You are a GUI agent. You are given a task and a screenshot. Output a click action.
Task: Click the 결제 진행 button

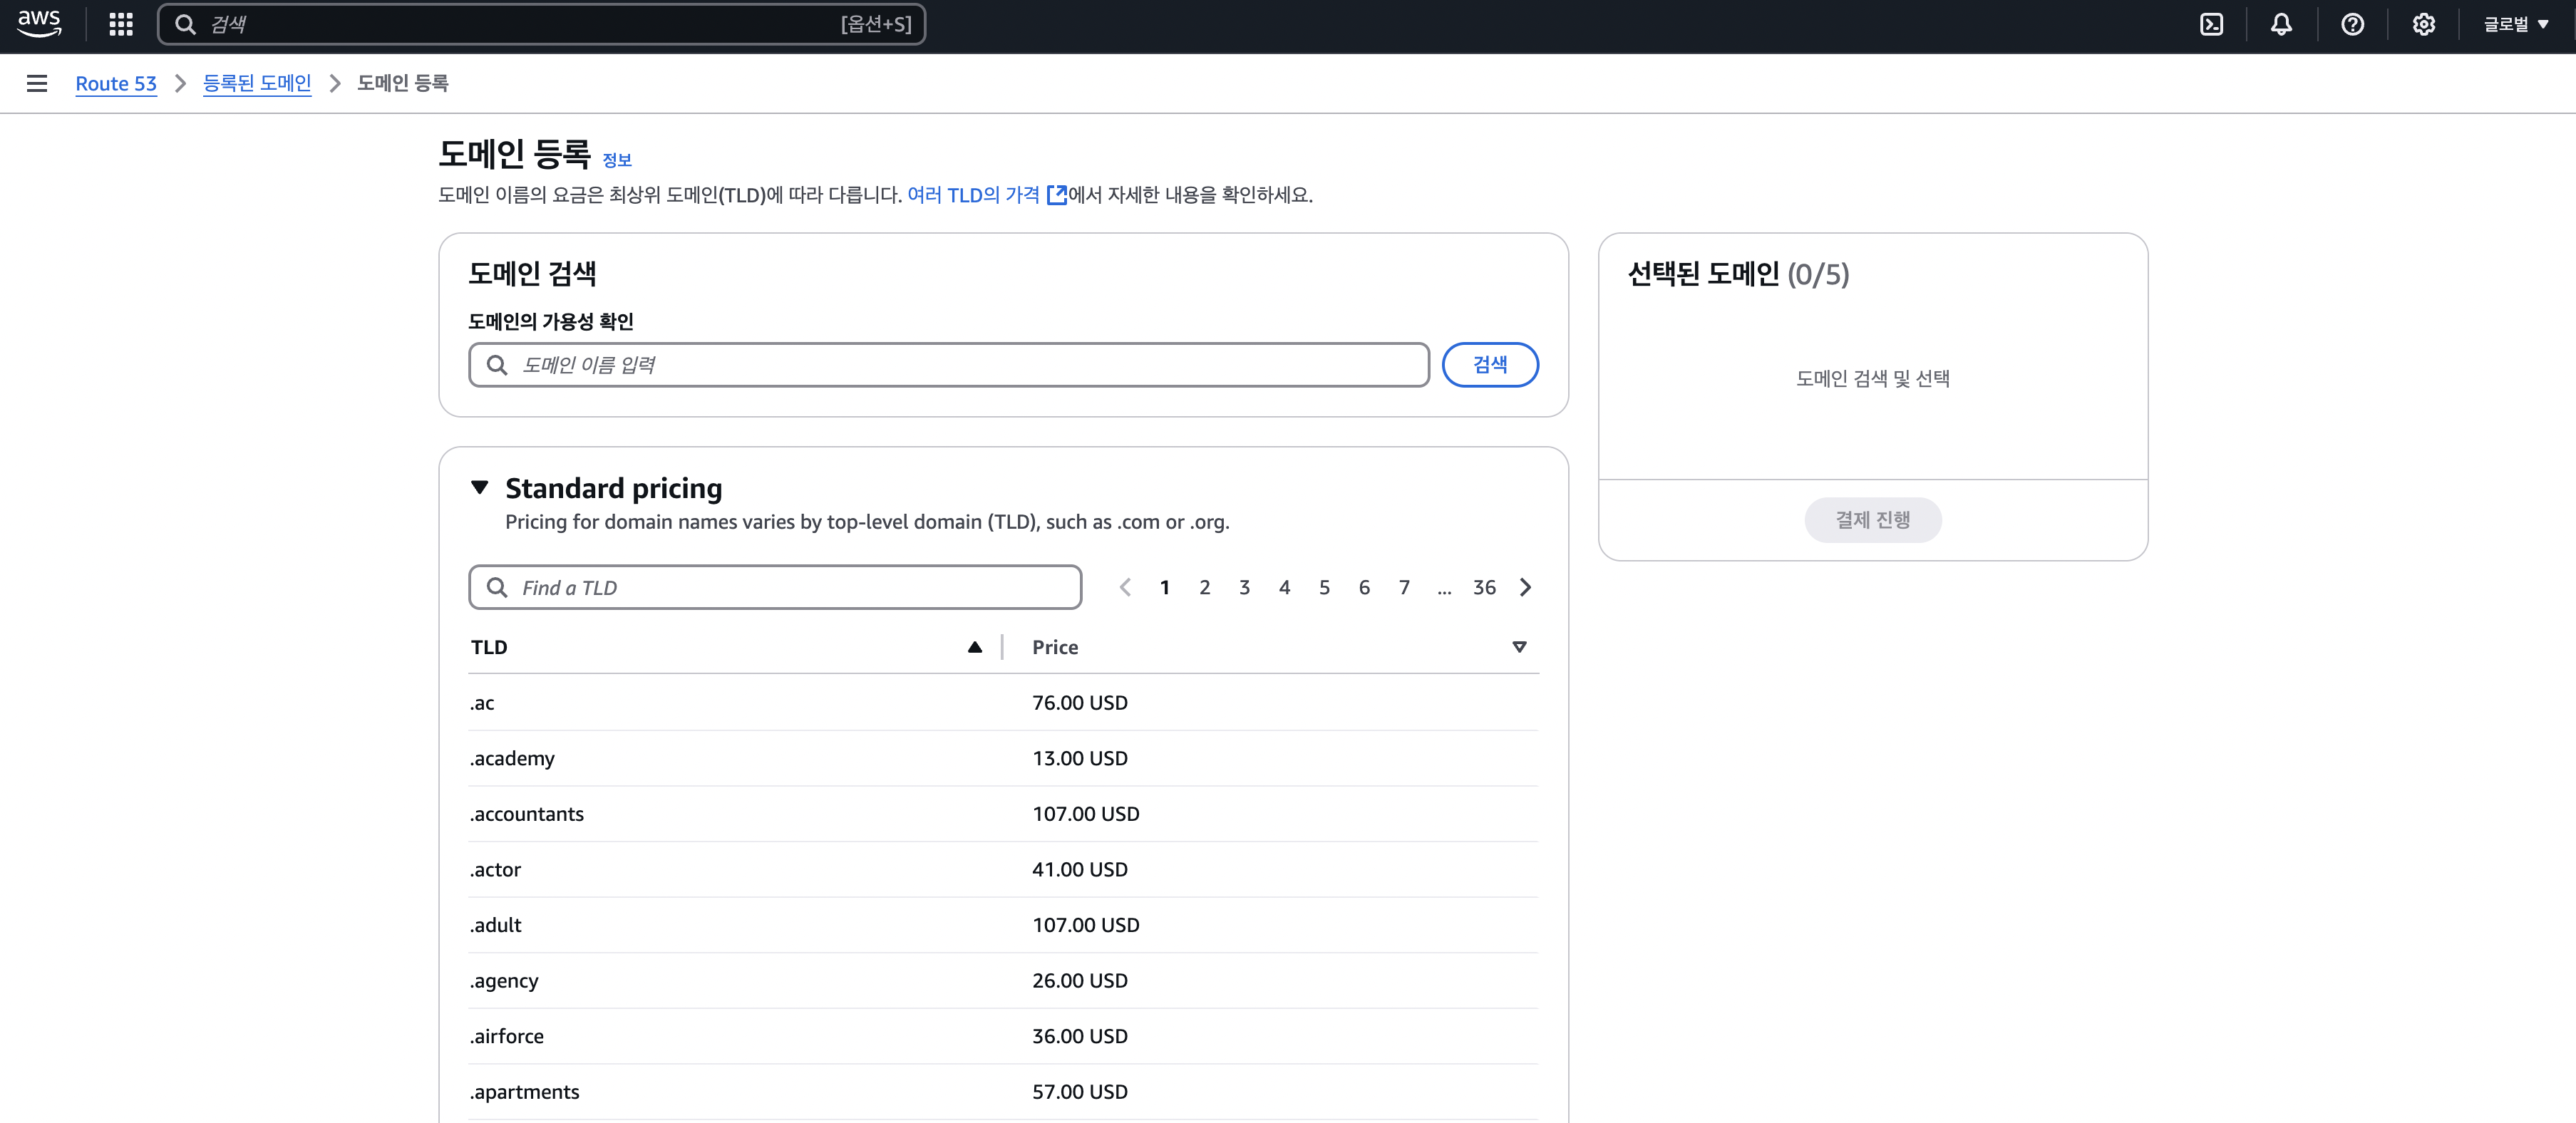1872,520
